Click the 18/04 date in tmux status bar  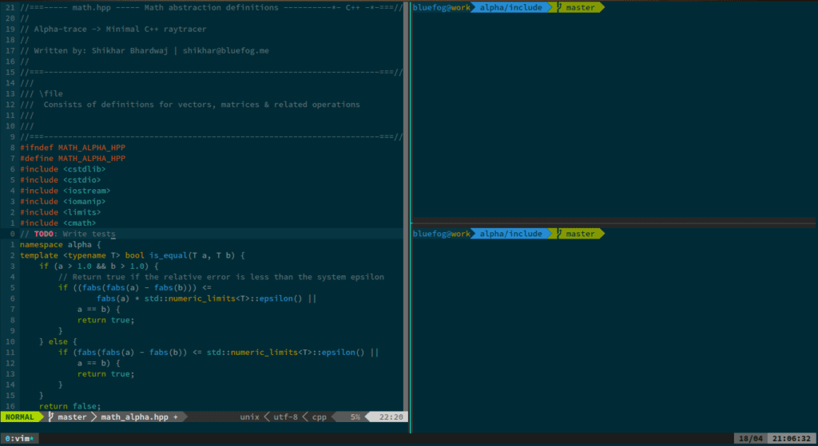click(750, 439)
